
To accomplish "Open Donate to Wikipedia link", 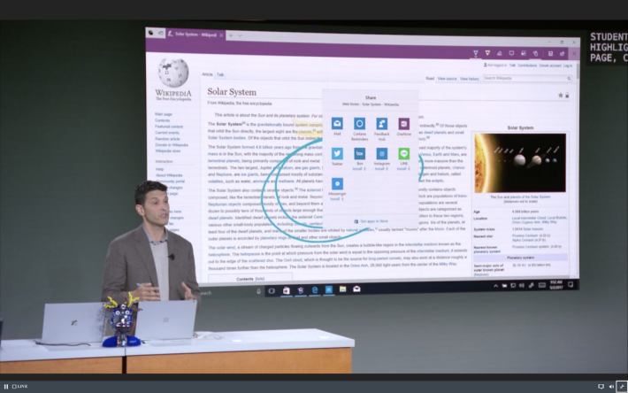I will click(x=172, y=145).
